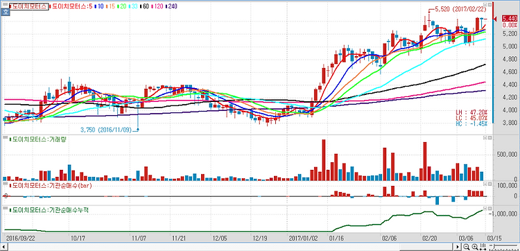Click the 11/07 date axis label

click(139, 239)
